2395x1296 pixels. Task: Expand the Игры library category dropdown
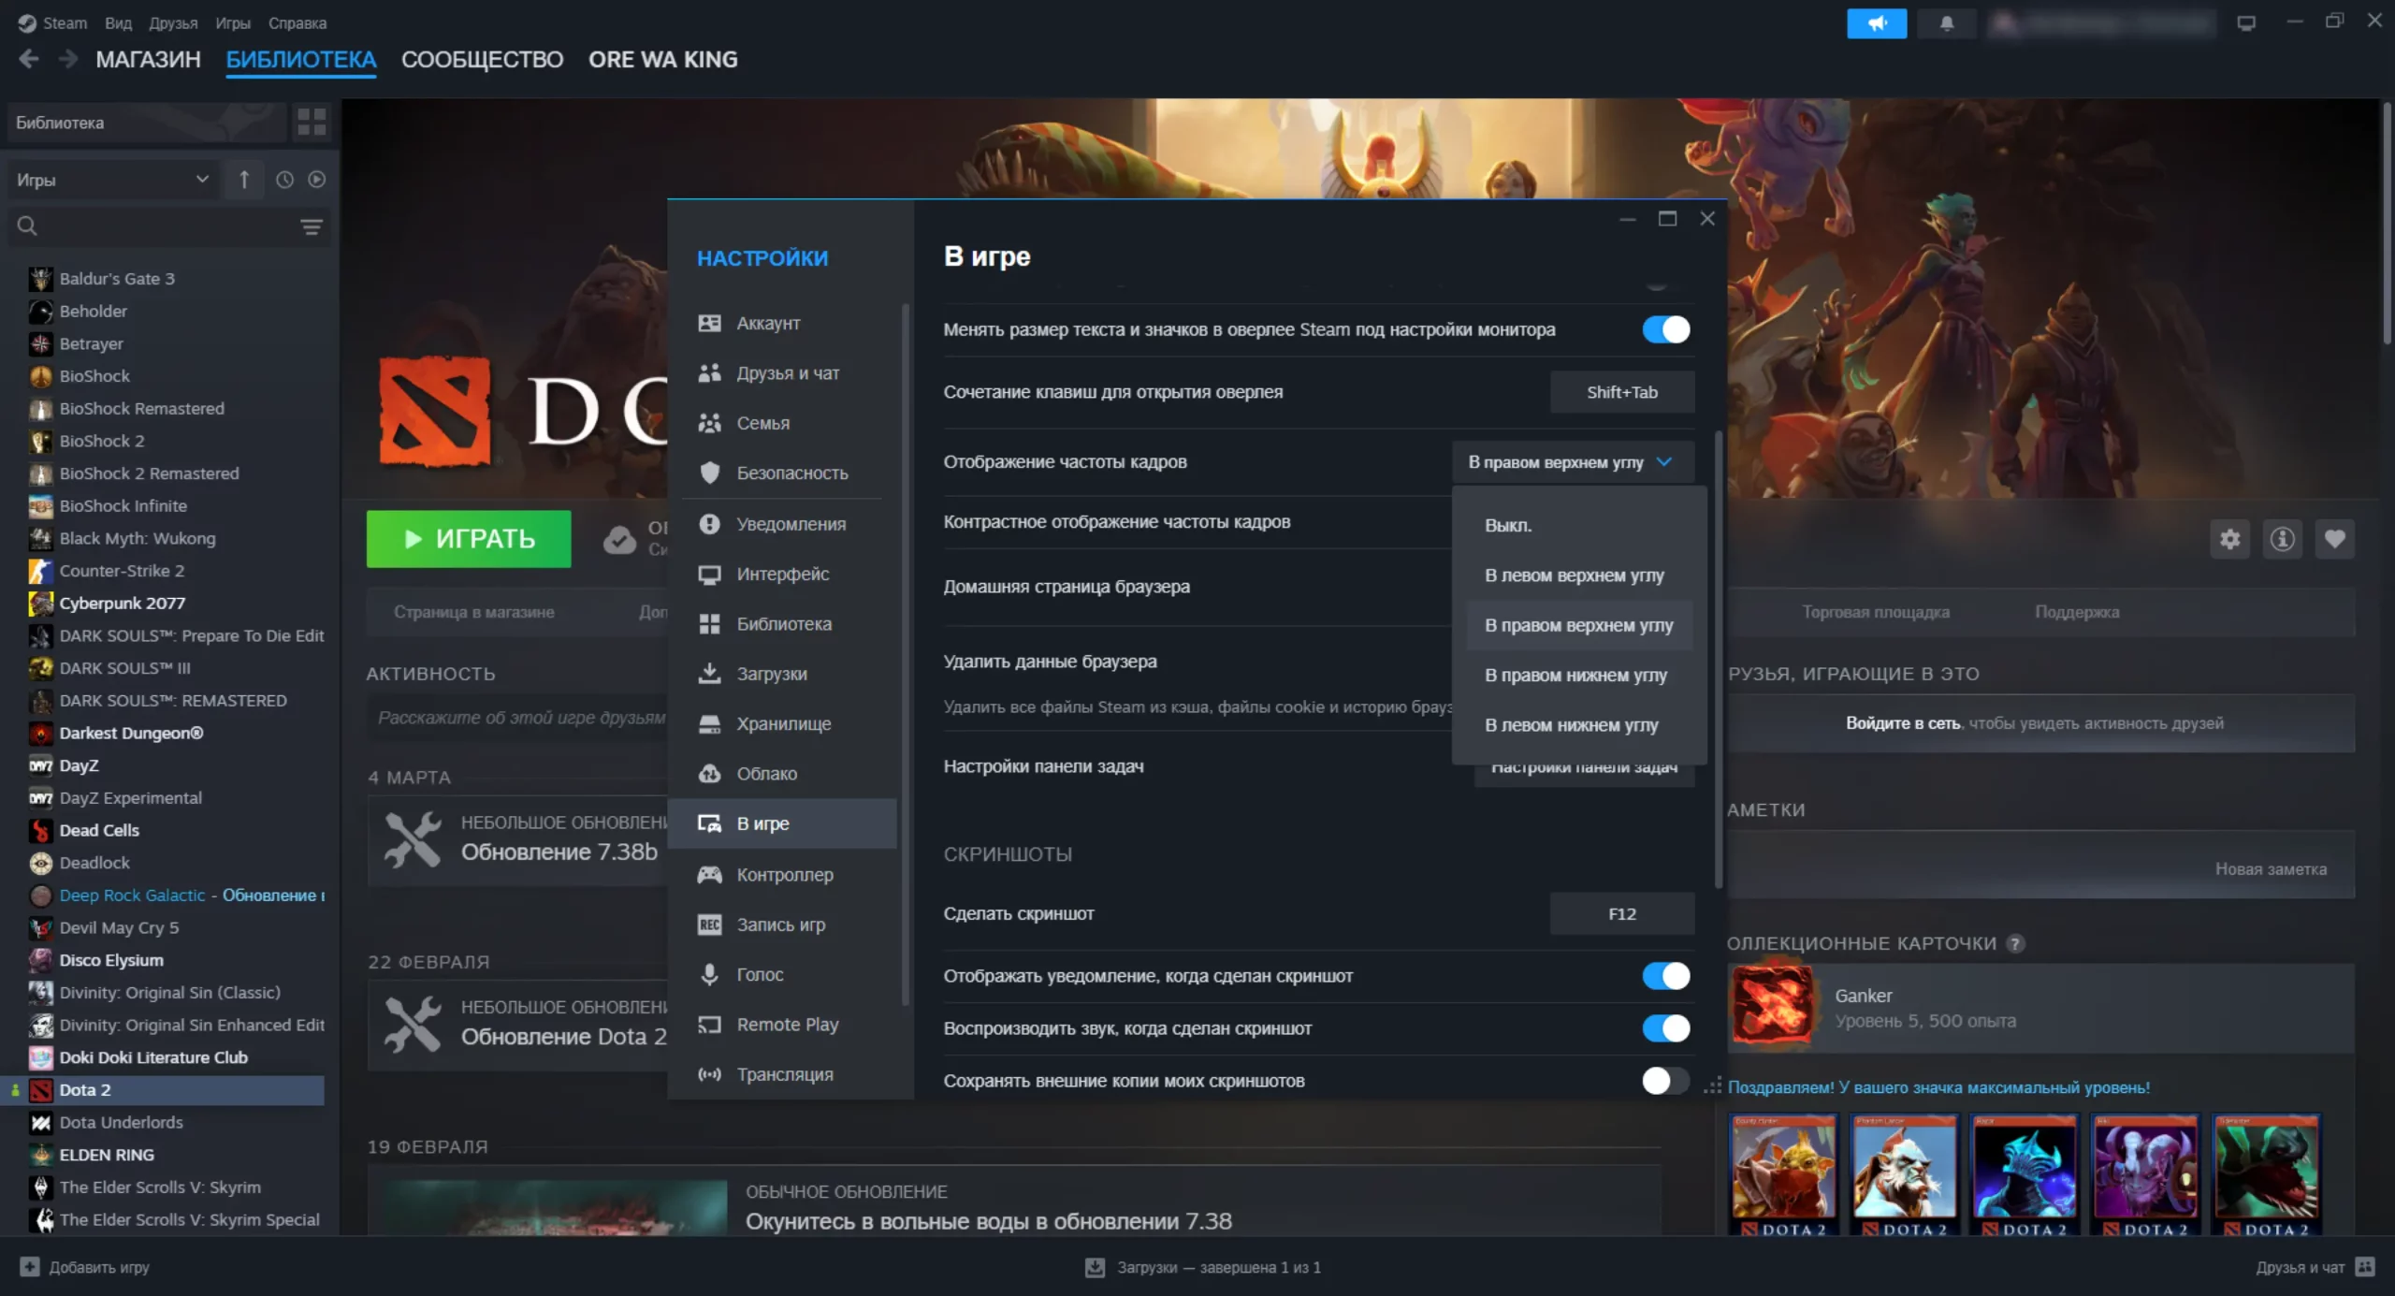coord(112,180)
